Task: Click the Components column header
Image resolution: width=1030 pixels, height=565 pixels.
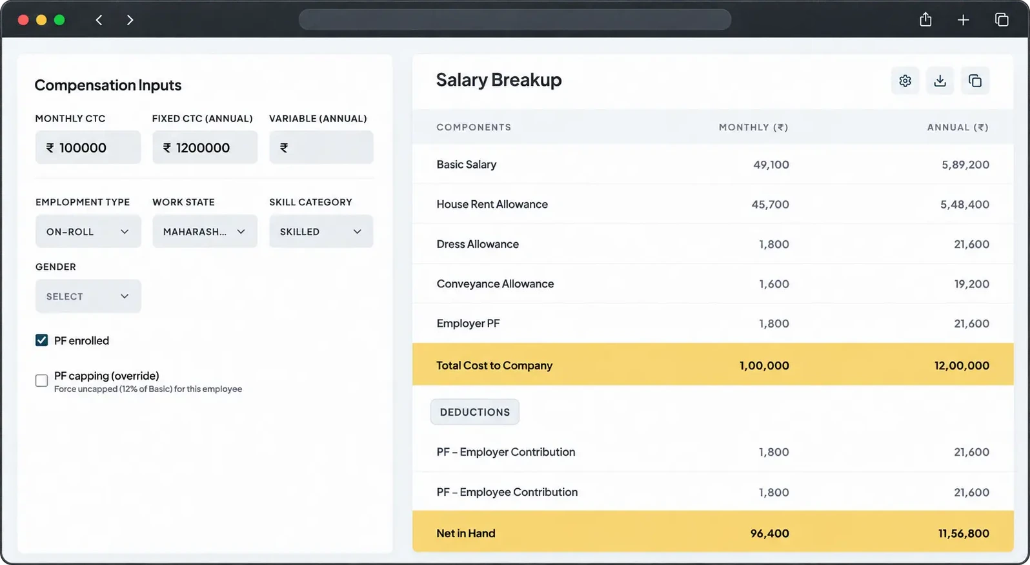Action: coord(474,127)
